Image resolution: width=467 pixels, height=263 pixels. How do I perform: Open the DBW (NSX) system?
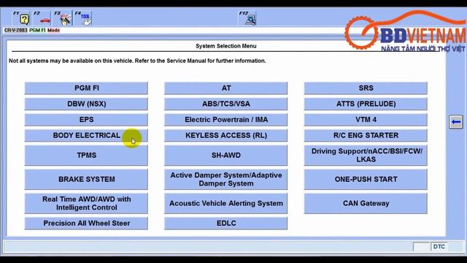(86, 104)
